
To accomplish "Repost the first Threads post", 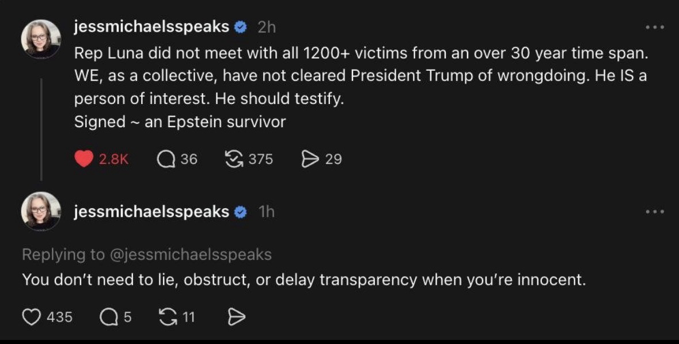I will 233,159.
